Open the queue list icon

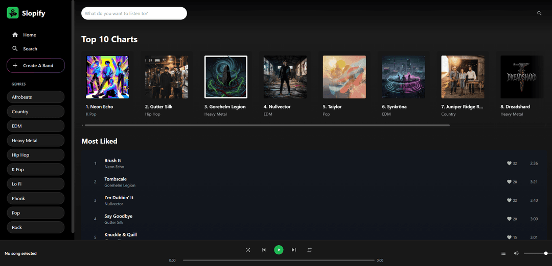(x=503, y=253)
